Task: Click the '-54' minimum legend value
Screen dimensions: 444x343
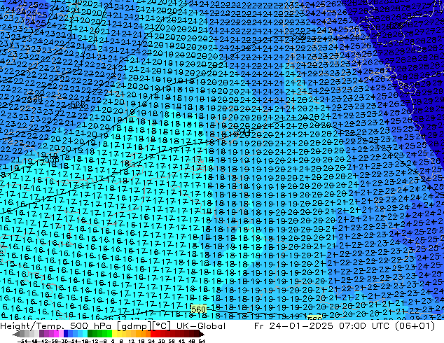Action: (x=22, y=341)
